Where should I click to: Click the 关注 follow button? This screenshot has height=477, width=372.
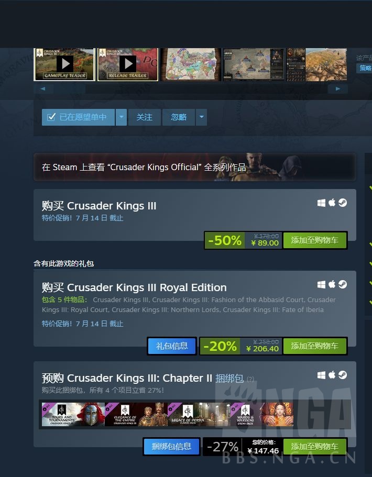click(144, 117)
